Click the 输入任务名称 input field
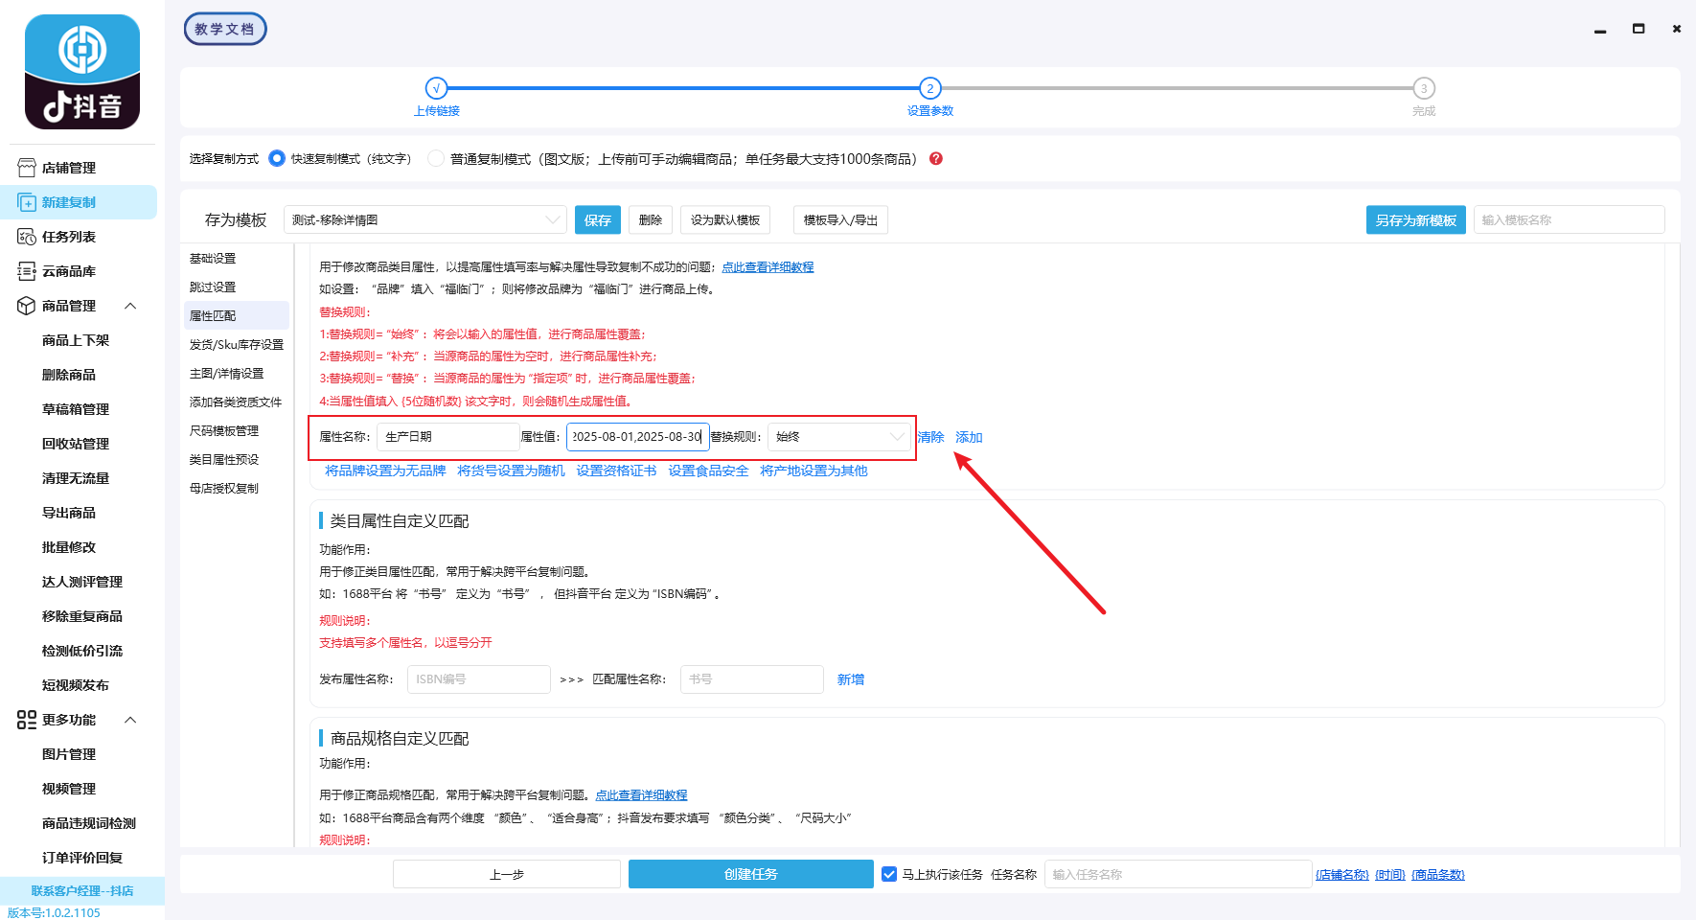The width and height of the screenshot is (1696, 920). [x=1178, y=874]
